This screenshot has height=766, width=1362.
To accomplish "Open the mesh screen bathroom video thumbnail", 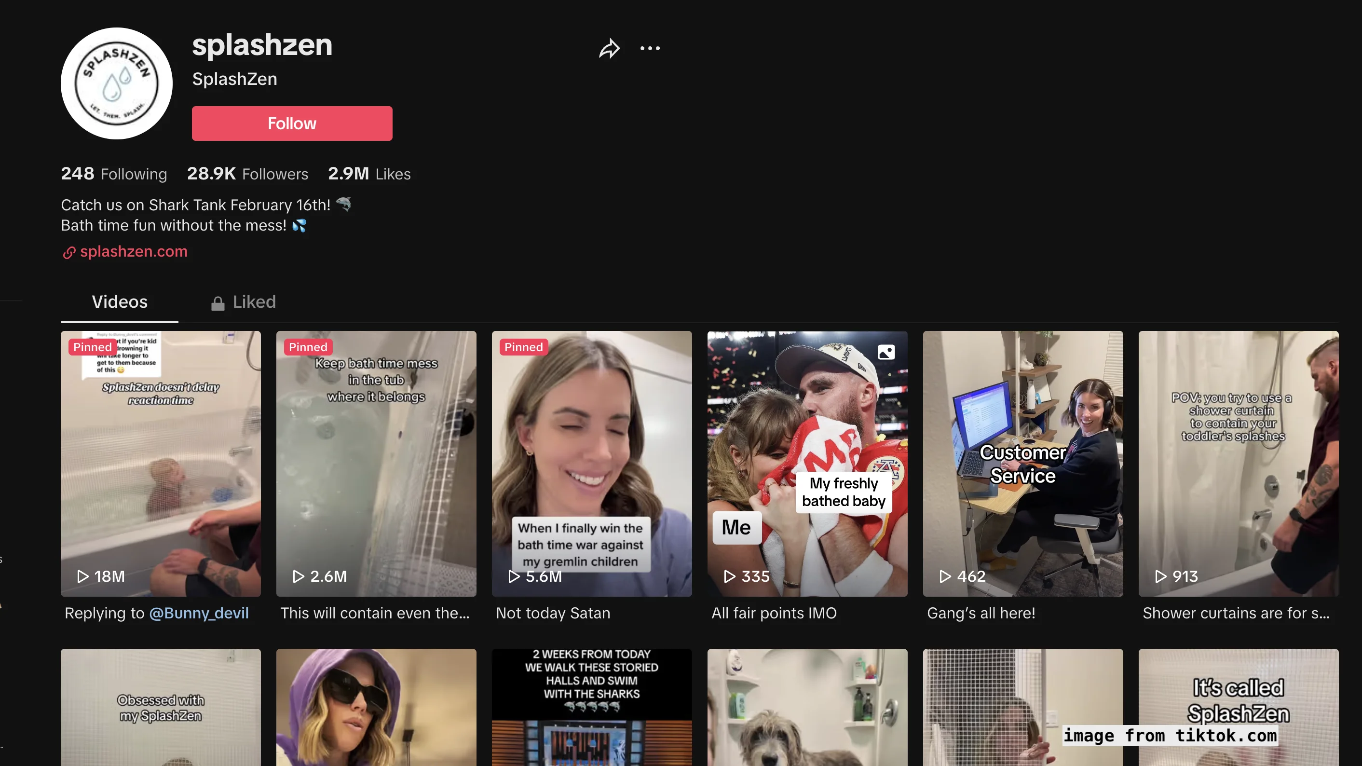I will click(1023, 707).
